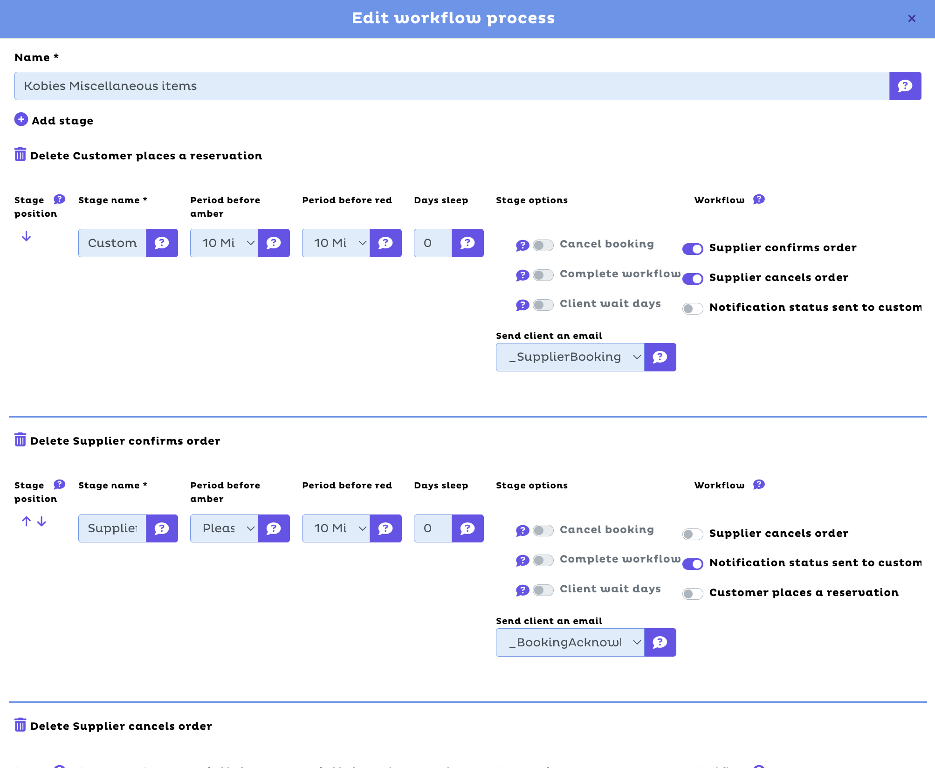Click the delete trash icon for Supplier confirms order
The height and width of the screenshot is (768, 935).
[20, 440]
